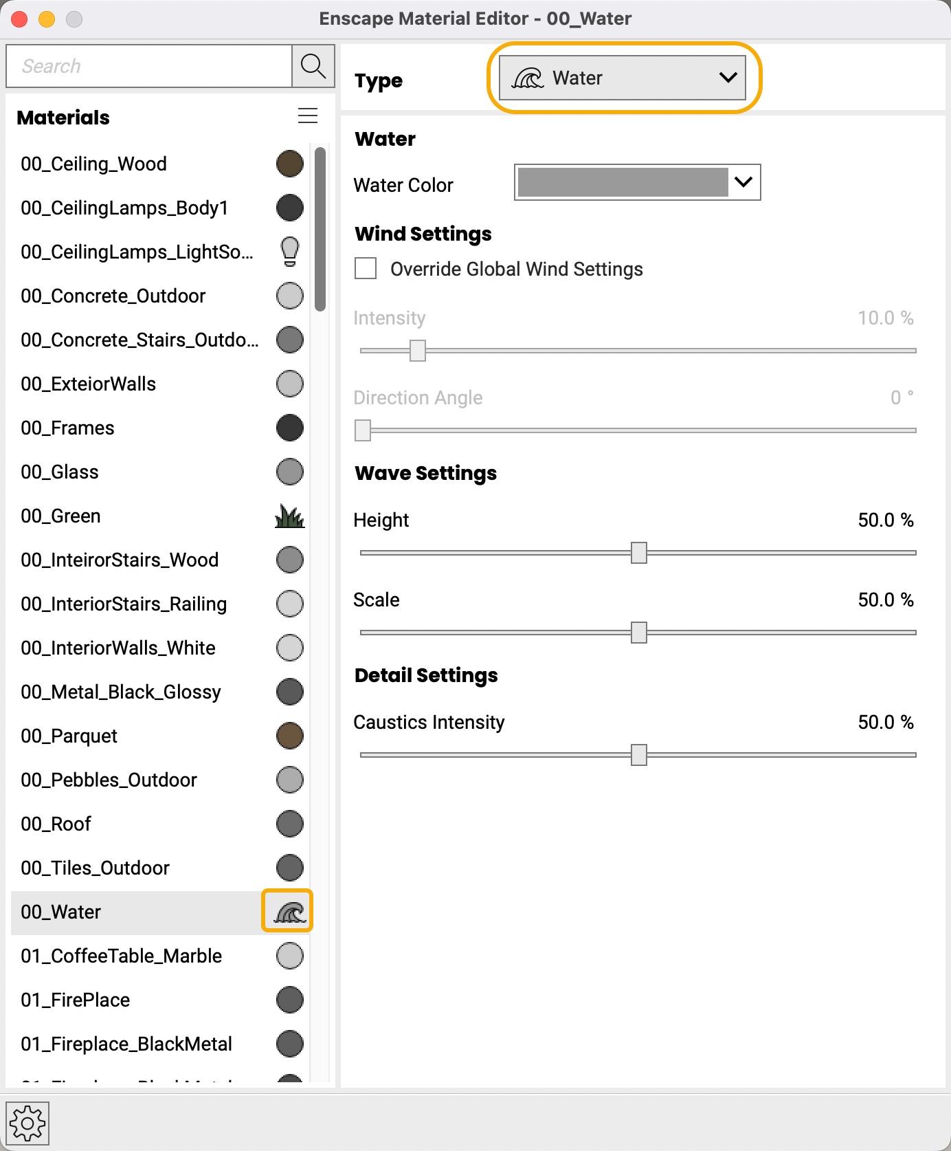Expand the Water Color dropdown arrow
Image resolution: width=951 pixels, height=1151 pixels.
pyautogui.click(x=743, y=182)
